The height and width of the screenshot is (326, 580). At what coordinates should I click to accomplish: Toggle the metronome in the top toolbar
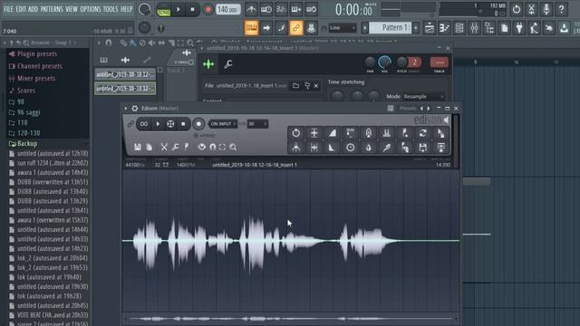[251, 9]
